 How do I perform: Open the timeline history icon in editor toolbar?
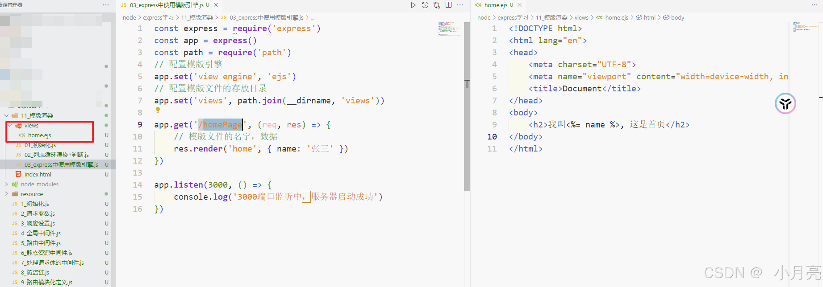pyautogui.click(x=425, y=5)
